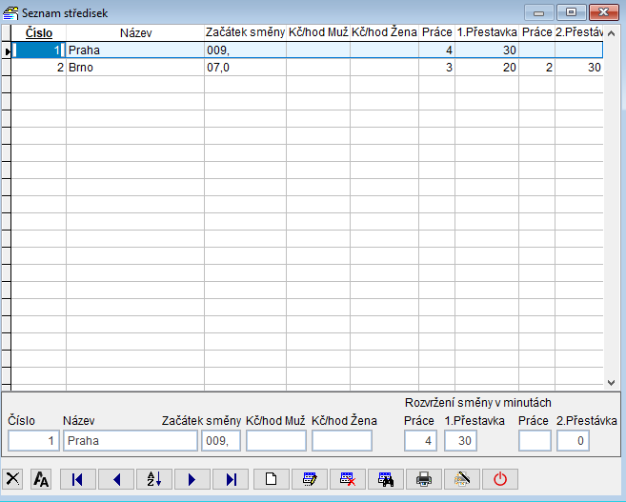The width and height of the screenshot is (626, 502).
Task: Focus the Číslo input field in detail panel
Action: pos(33,440)
